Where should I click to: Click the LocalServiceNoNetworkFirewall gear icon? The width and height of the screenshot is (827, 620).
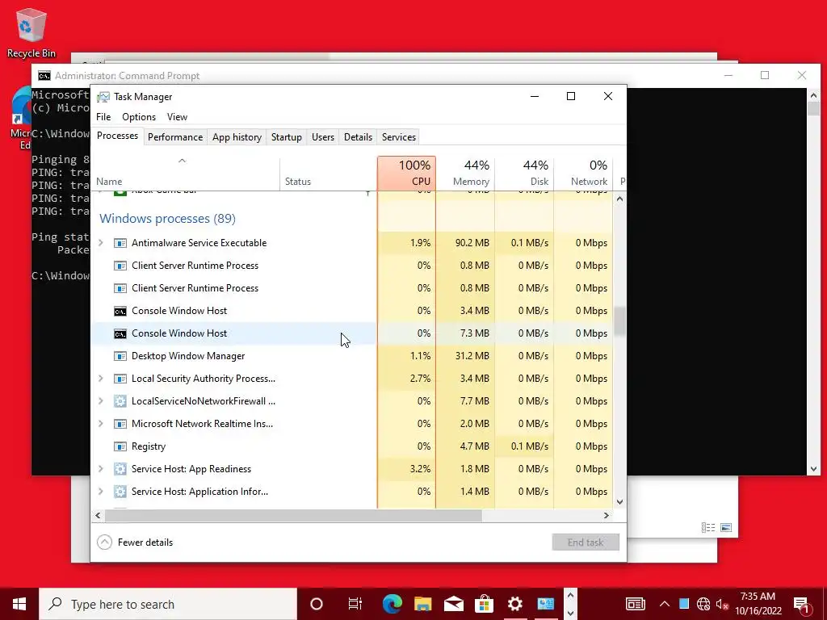pyautogui.click(x=120, y=401)
